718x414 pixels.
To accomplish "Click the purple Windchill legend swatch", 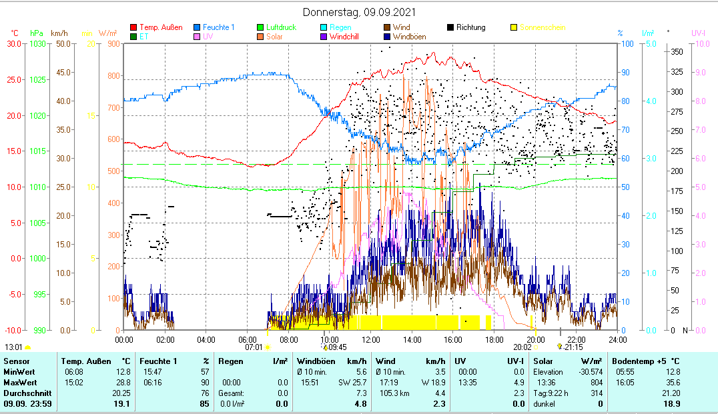I will coord(323,37).
